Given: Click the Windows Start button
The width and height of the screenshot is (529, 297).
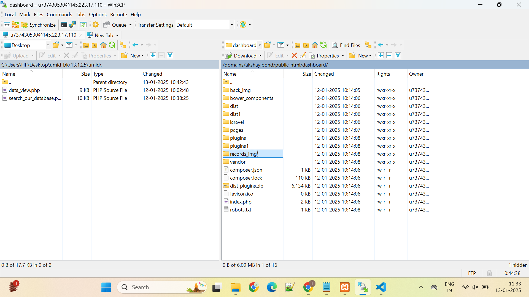Looking at the screenshot, I should [106, 287].
